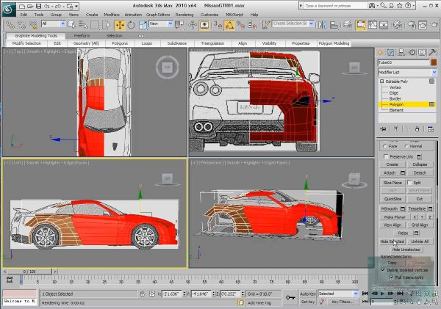Open Tessellate settings box
This screenshot has height=309, width=441.
coord(430,208)
